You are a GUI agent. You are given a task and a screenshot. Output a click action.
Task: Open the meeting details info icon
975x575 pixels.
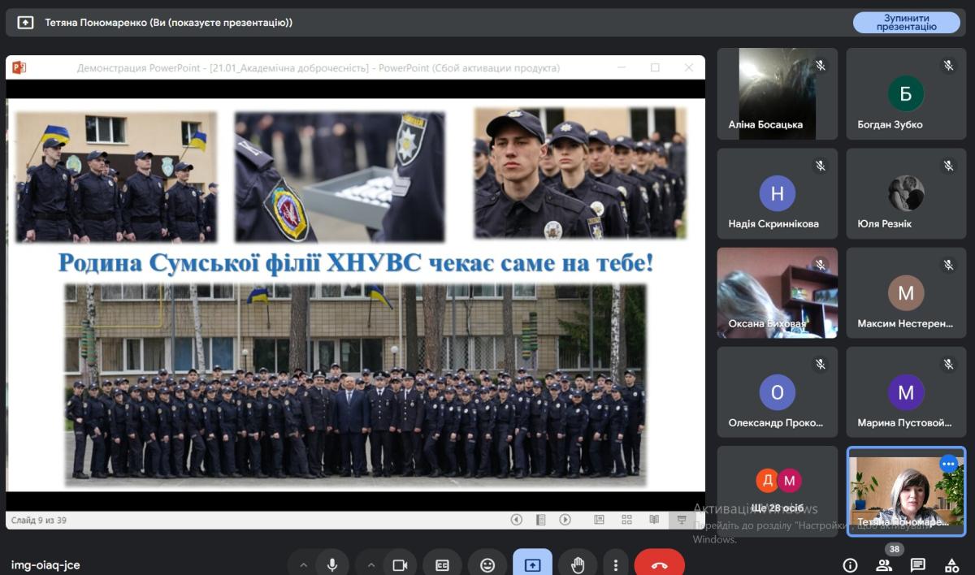coord(850,565)
